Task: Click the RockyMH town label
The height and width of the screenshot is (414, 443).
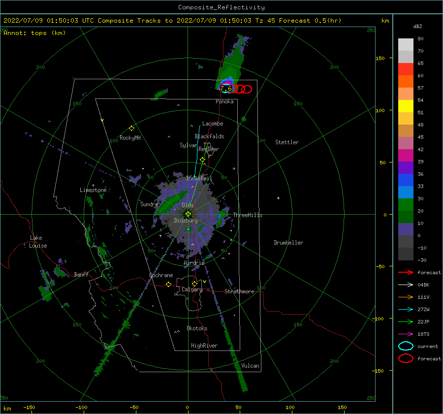Action: (x=130, y=138)
